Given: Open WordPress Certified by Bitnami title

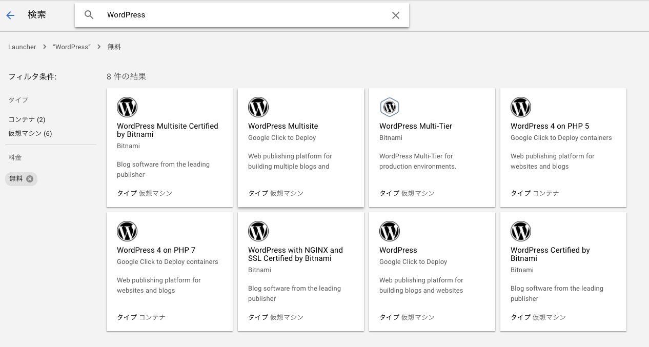Looking at the screenshot, I should pos(550,254).
